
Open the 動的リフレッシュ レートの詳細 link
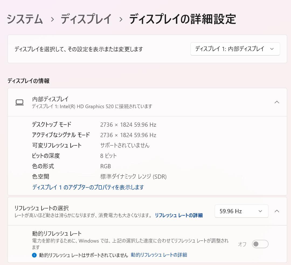click(159, 254)
